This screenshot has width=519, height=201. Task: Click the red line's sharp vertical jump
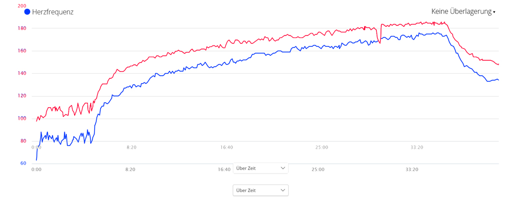(380, 33)
